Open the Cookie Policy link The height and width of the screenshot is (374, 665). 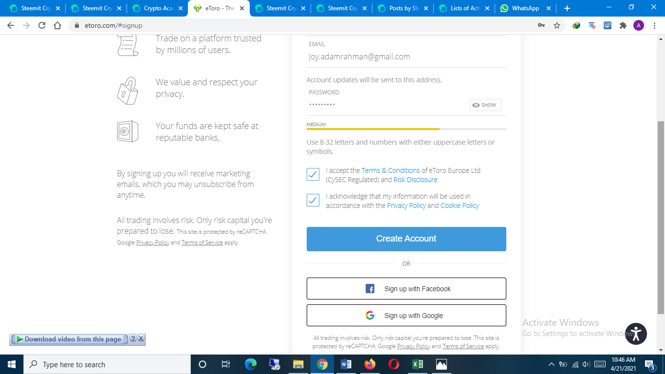tap(460, 206)
